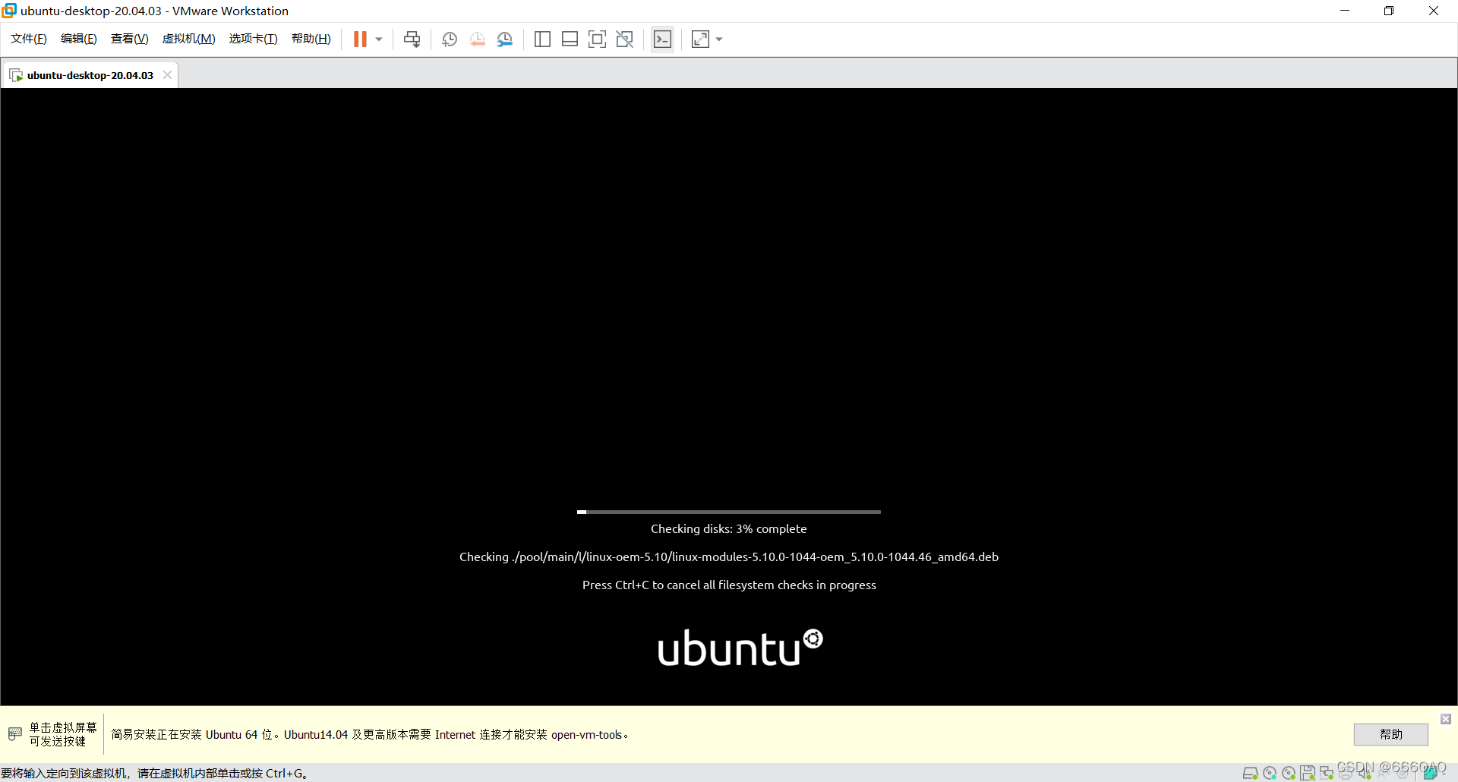Open the 选项卡(T) menu

pyautogui.click(x=254, y=39)
